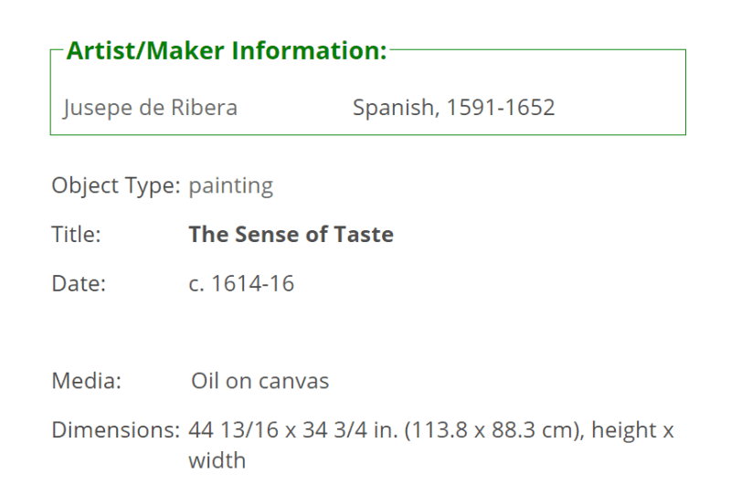Click the word width in dimensions
Image resolution: width=731 pixels, height=485 pixels.
(x=217, y=460)
